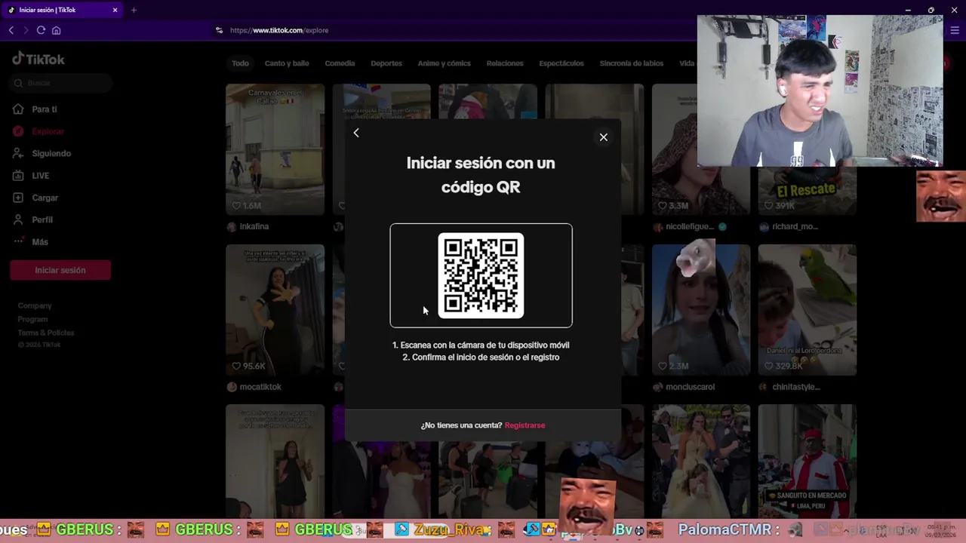
Task: Click the Para ti house icon
Action: [x=18, y=109]
